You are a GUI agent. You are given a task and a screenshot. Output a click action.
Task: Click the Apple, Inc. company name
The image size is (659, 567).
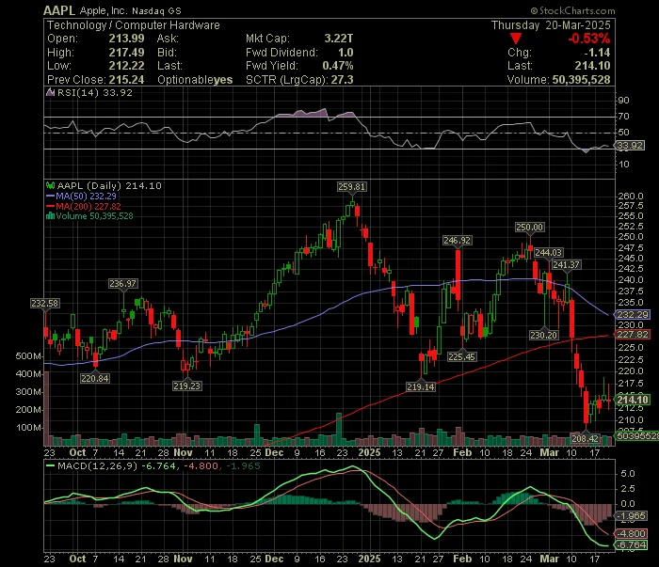coord(104,11)
